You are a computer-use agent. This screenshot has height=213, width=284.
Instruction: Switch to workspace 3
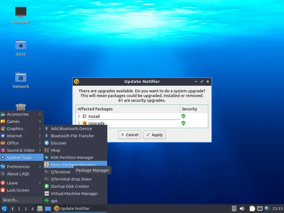pyautogui.click(x=26, y=209)
